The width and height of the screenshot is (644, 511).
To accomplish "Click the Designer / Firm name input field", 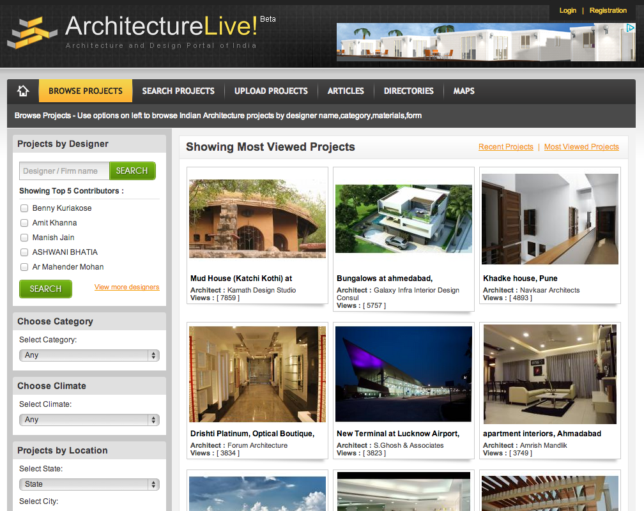I will [x=65, y=171].
